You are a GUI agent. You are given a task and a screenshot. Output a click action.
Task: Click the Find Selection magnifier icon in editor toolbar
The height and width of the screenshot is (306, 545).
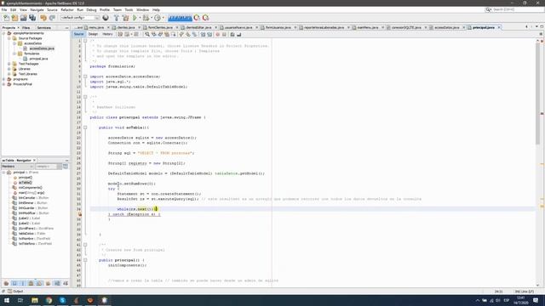(147, 34)
